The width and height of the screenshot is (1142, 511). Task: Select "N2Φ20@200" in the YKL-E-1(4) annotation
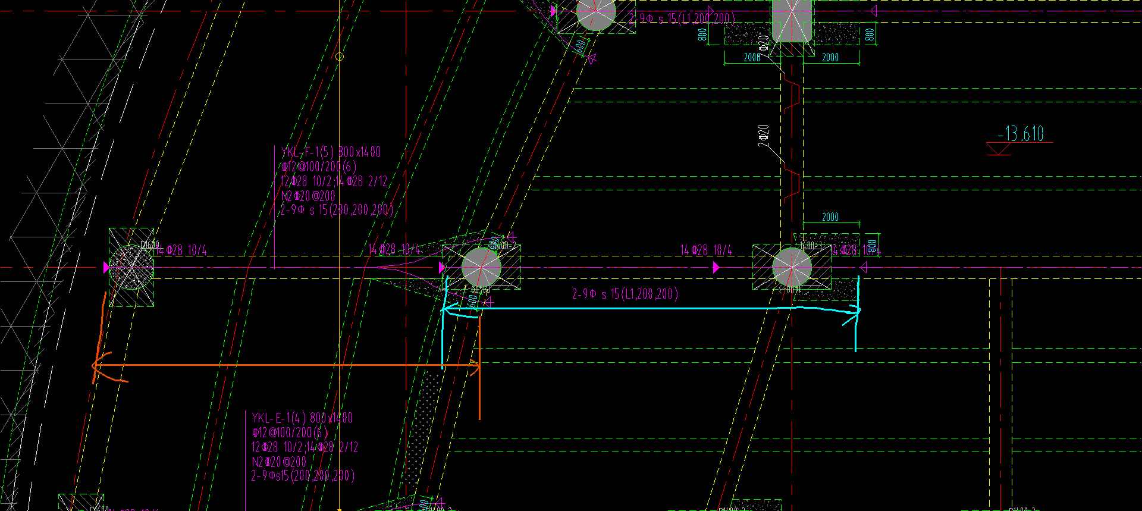pos(279,462)
